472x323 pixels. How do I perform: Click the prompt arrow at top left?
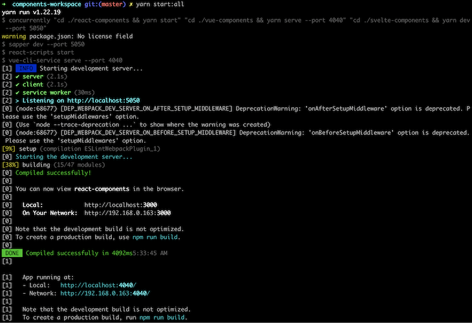coord(4,5)
